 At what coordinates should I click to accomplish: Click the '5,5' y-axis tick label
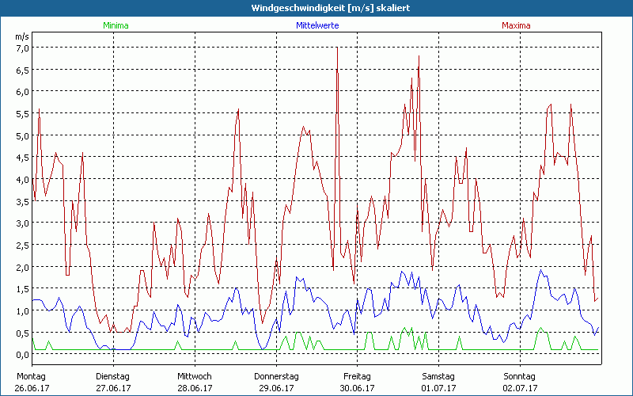pos(22,113)
